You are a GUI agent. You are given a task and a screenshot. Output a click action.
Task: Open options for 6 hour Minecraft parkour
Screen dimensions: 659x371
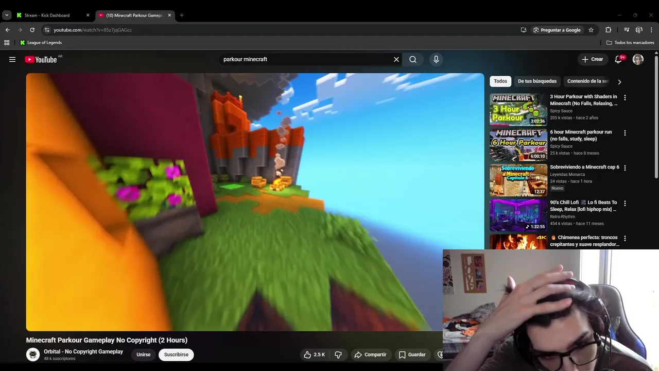[625, 133]
